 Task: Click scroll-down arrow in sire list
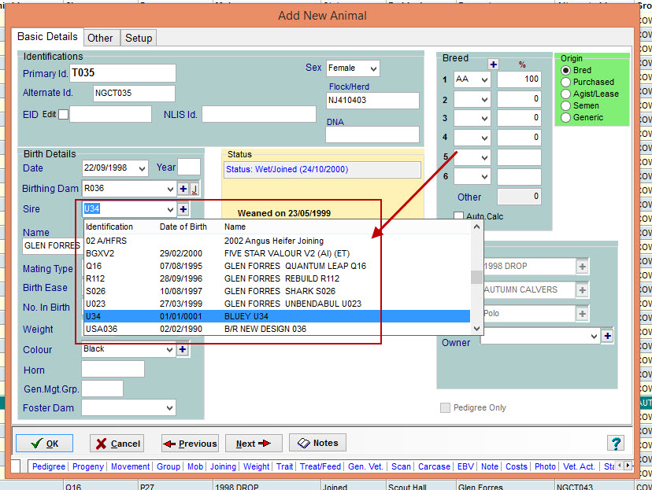(477, 329)
